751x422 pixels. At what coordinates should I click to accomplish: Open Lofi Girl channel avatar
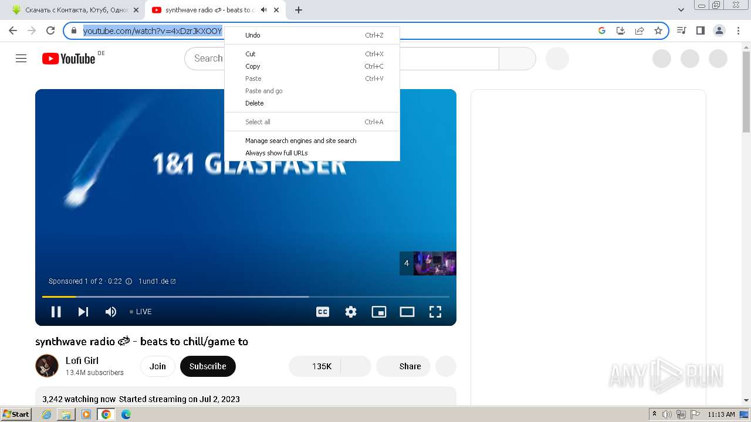click(47, 366)
